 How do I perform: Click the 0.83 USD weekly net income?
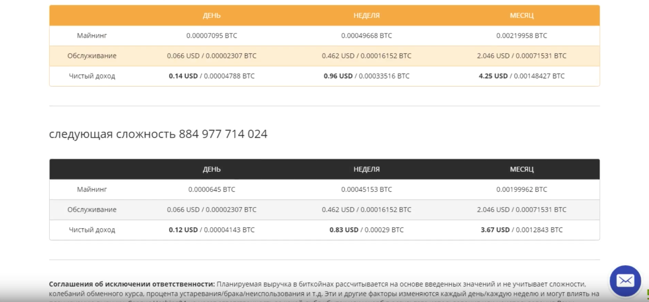tap(344, 230)
